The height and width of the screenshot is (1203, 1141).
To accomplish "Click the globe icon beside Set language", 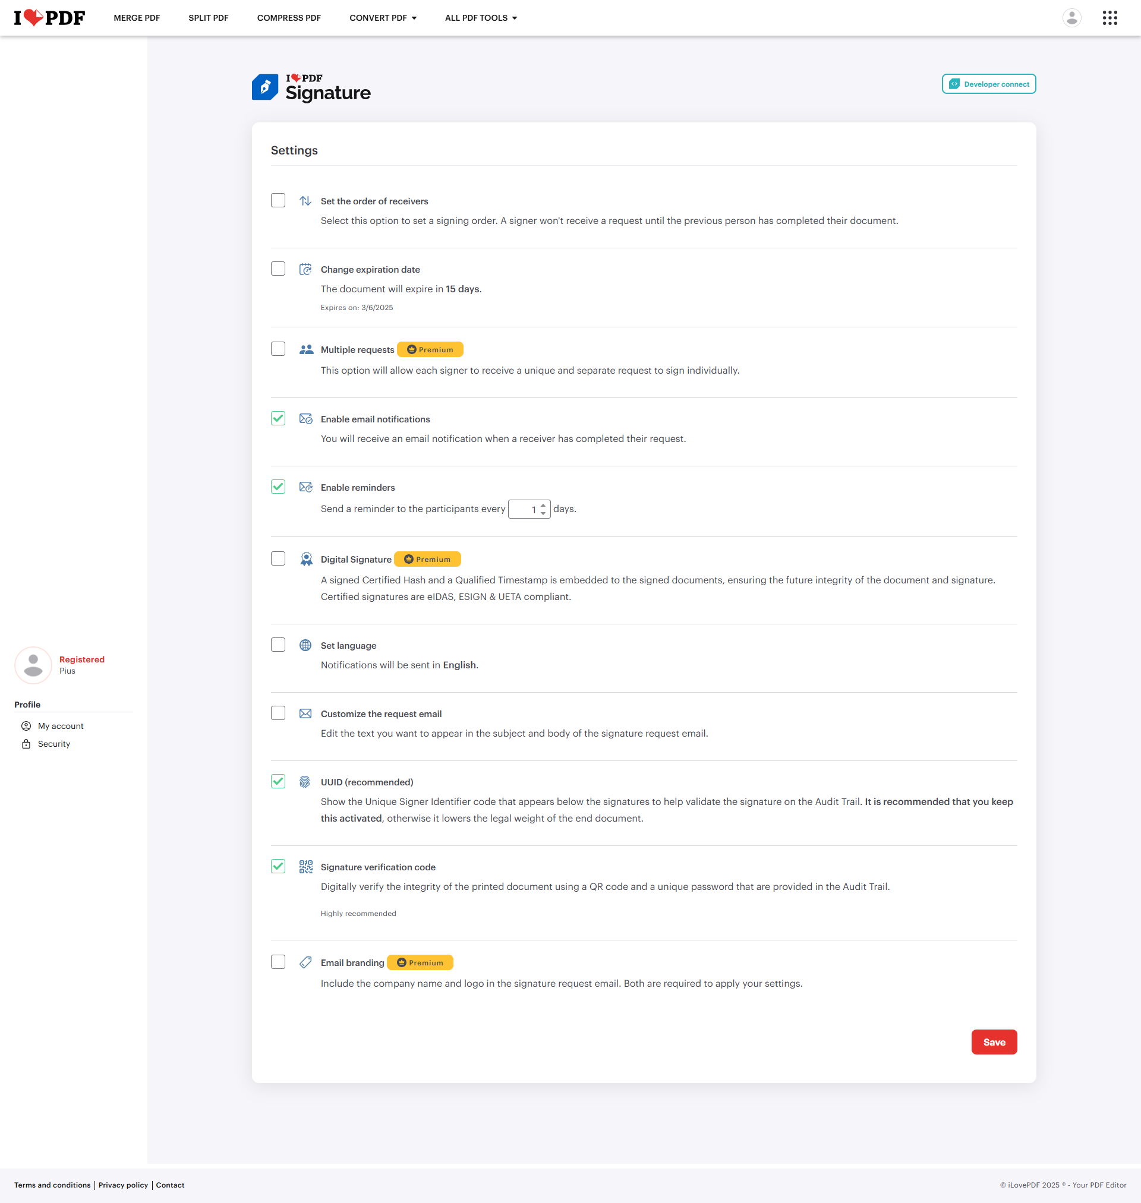I will point(305,645).
